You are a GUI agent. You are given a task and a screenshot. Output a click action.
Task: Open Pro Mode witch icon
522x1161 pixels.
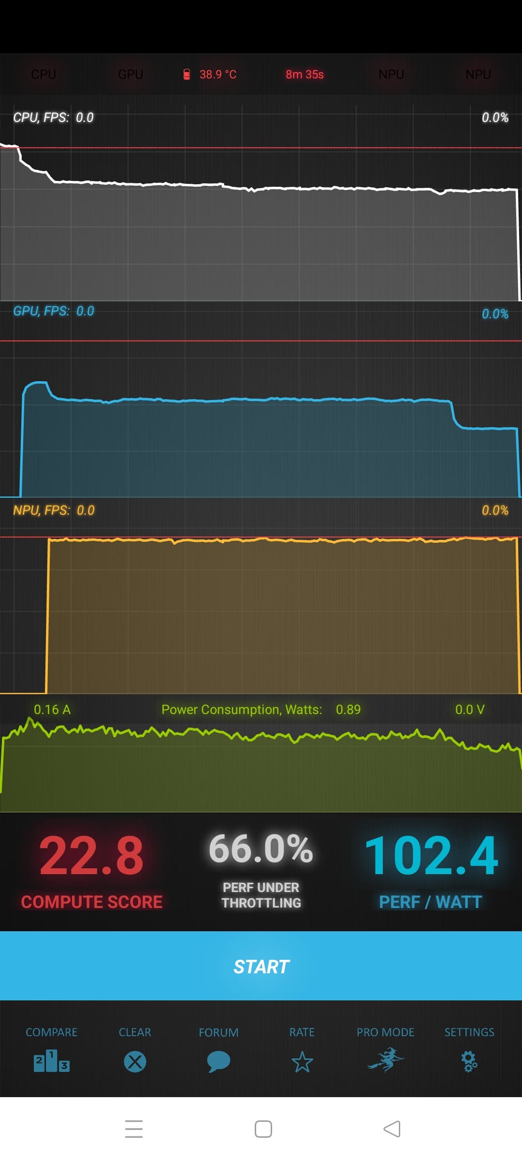tap(386, 1060)
